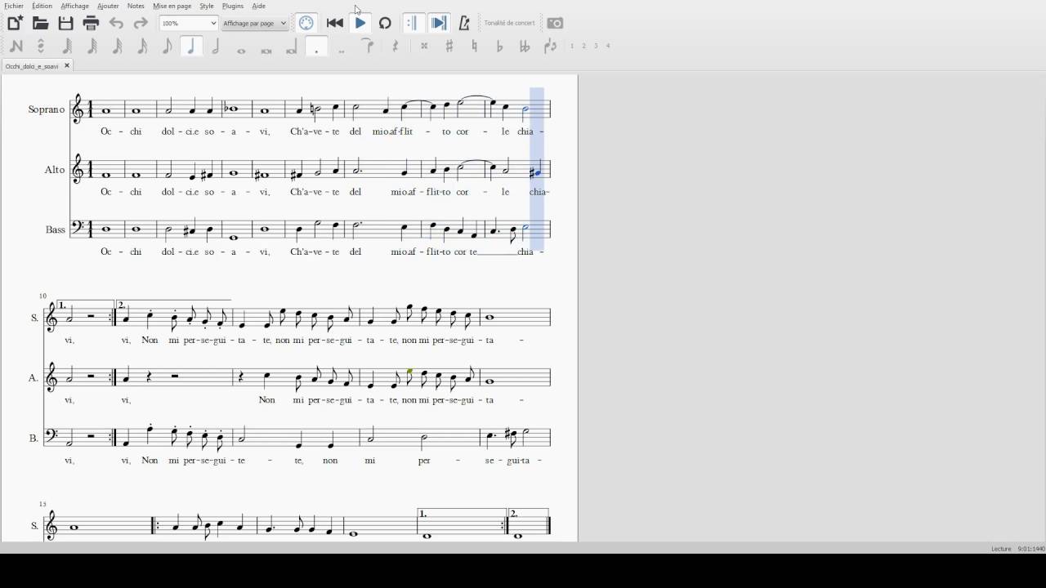Open the Plugins menu

coord(233,6)
